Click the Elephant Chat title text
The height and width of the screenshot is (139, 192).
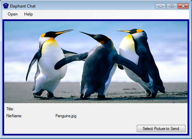(23, 6)
